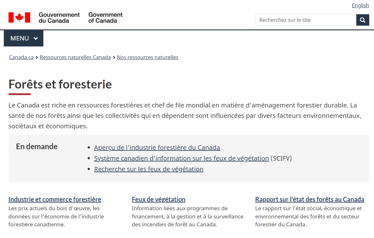This screenshot has height=238, width=374.
Task: Click the French 'Gouvernement du Canada' wordmark
Action: [59, 18]
